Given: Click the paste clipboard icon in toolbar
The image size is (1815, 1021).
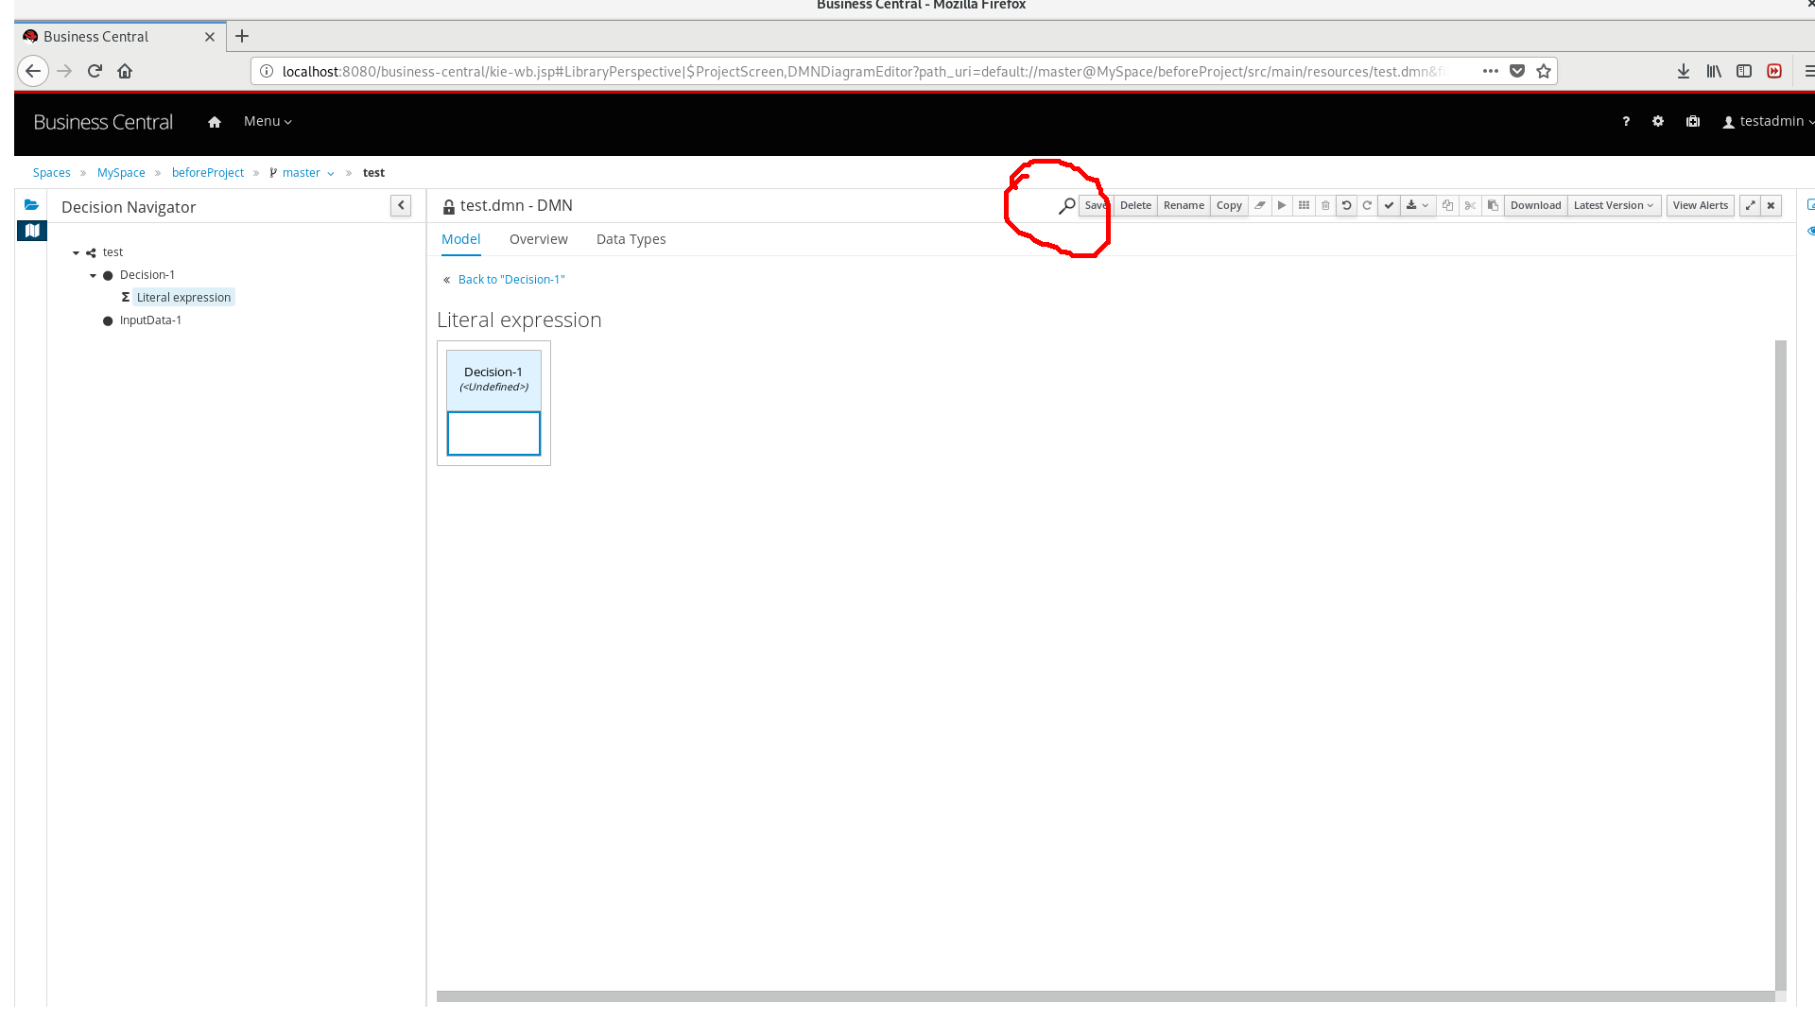Looking at the screenshot, I should [1493, 205].
